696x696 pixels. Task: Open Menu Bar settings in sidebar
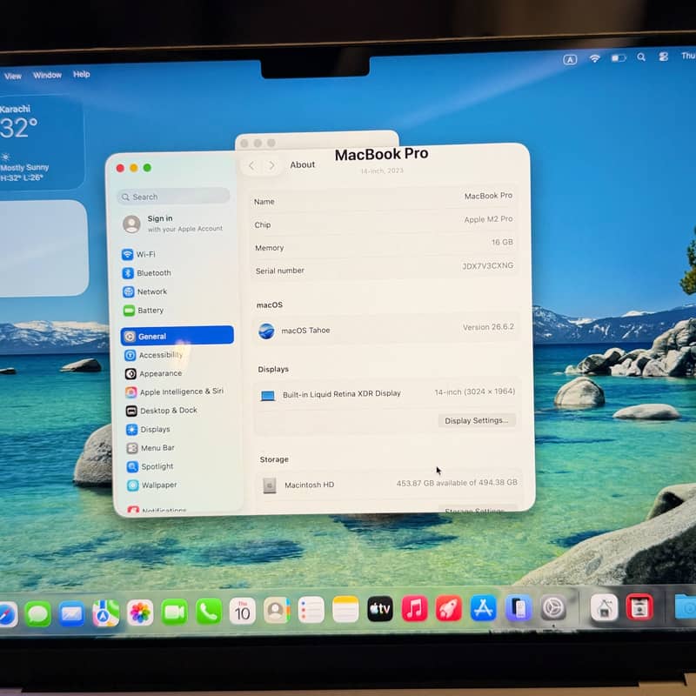pyautogui.click(x=151, y=448)
